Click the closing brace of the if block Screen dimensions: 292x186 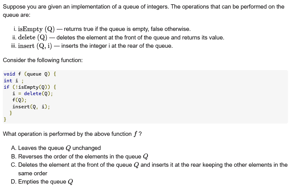click(11, 113)
